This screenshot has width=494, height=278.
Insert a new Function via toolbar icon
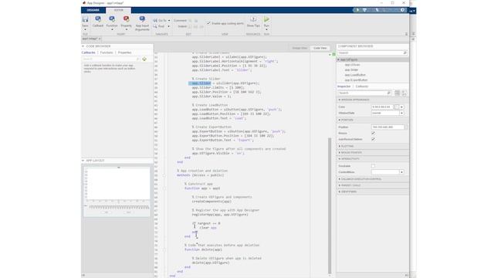(112, 19)
